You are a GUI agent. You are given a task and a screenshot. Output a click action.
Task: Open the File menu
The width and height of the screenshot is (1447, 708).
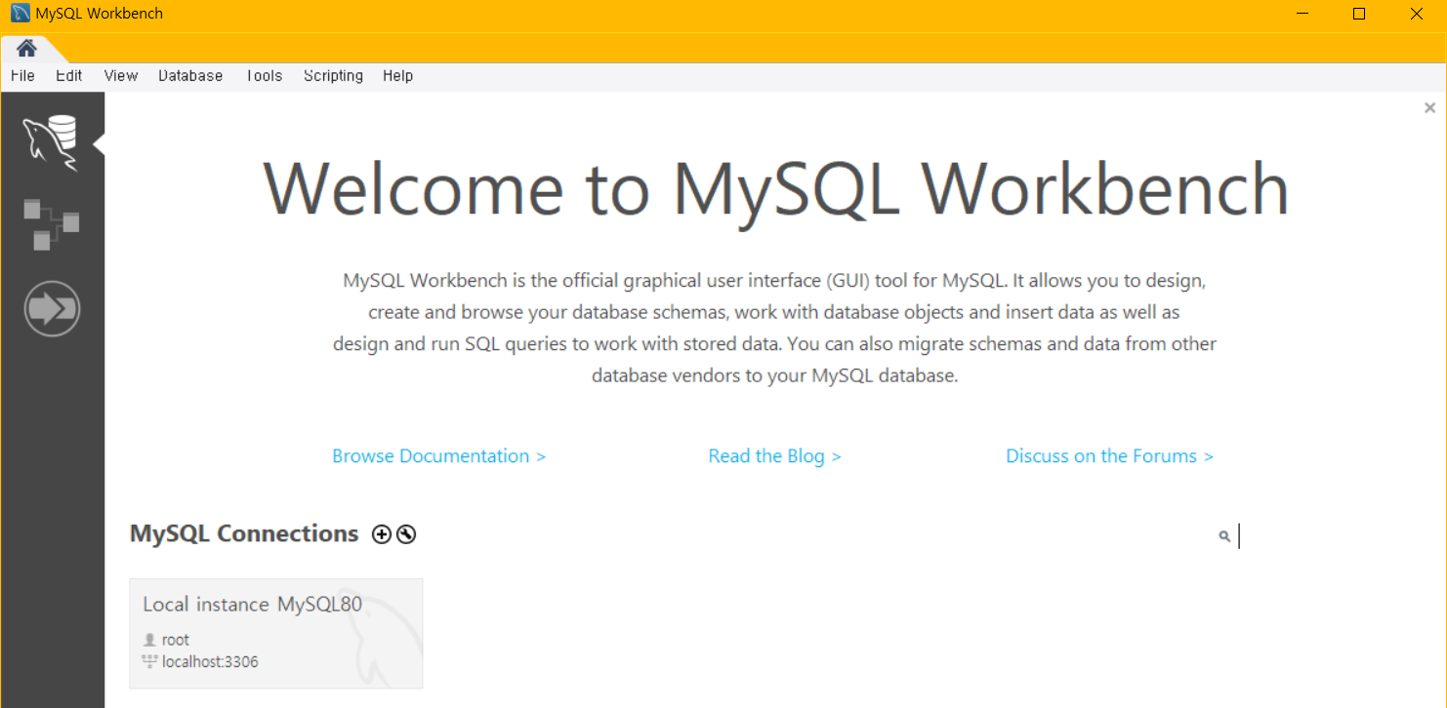coord(22,75)
